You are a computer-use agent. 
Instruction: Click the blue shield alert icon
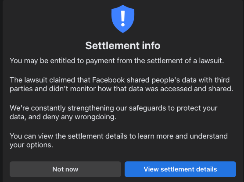[123, 19]
